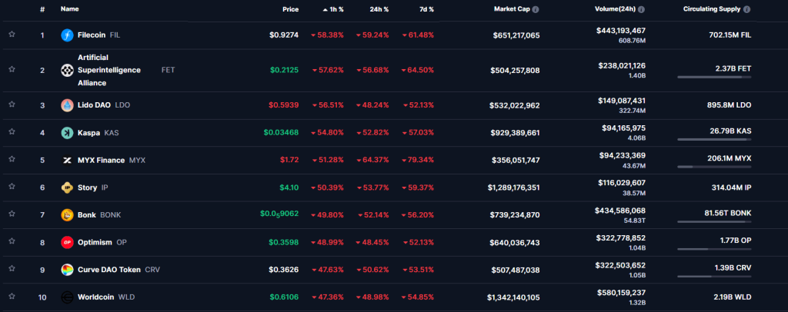Open the Optimism OP coin page
788x312 pixels.
point(102,243)
